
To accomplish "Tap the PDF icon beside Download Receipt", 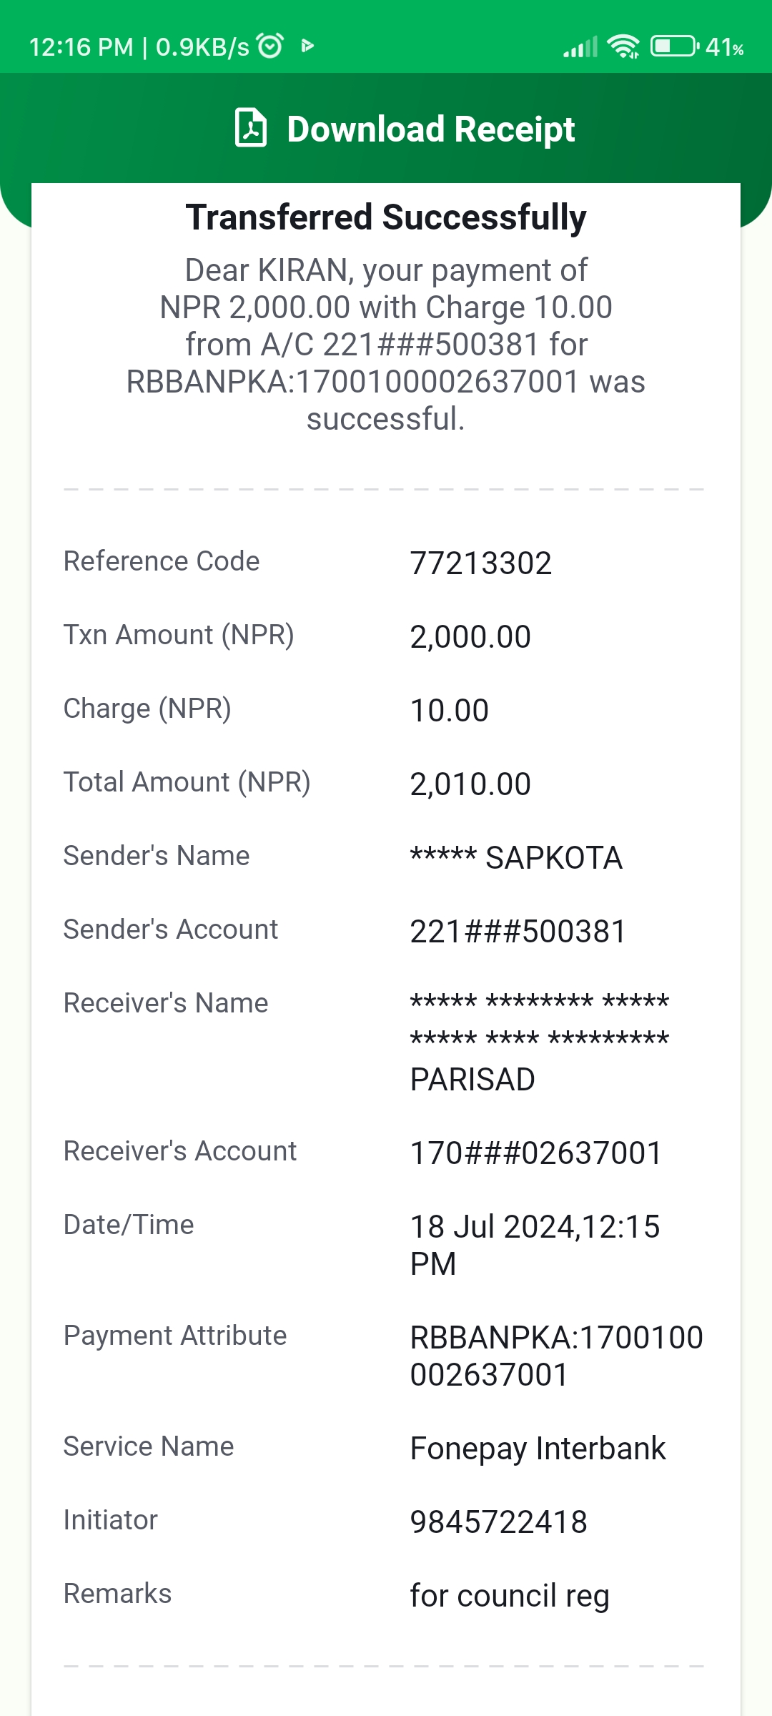I will tap(251, 129).
